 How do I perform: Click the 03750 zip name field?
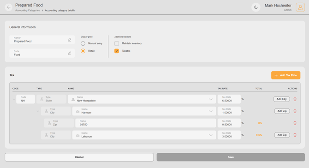(x=146, y=123)
